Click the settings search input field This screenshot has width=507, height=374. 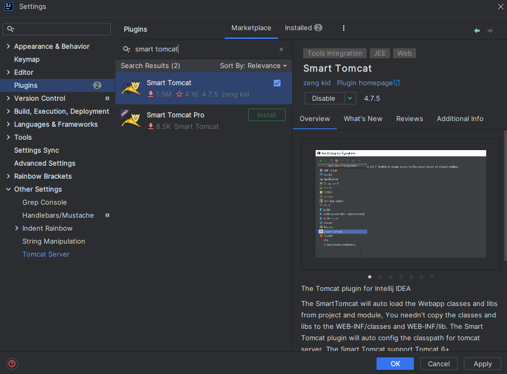(x=57, y=29)
